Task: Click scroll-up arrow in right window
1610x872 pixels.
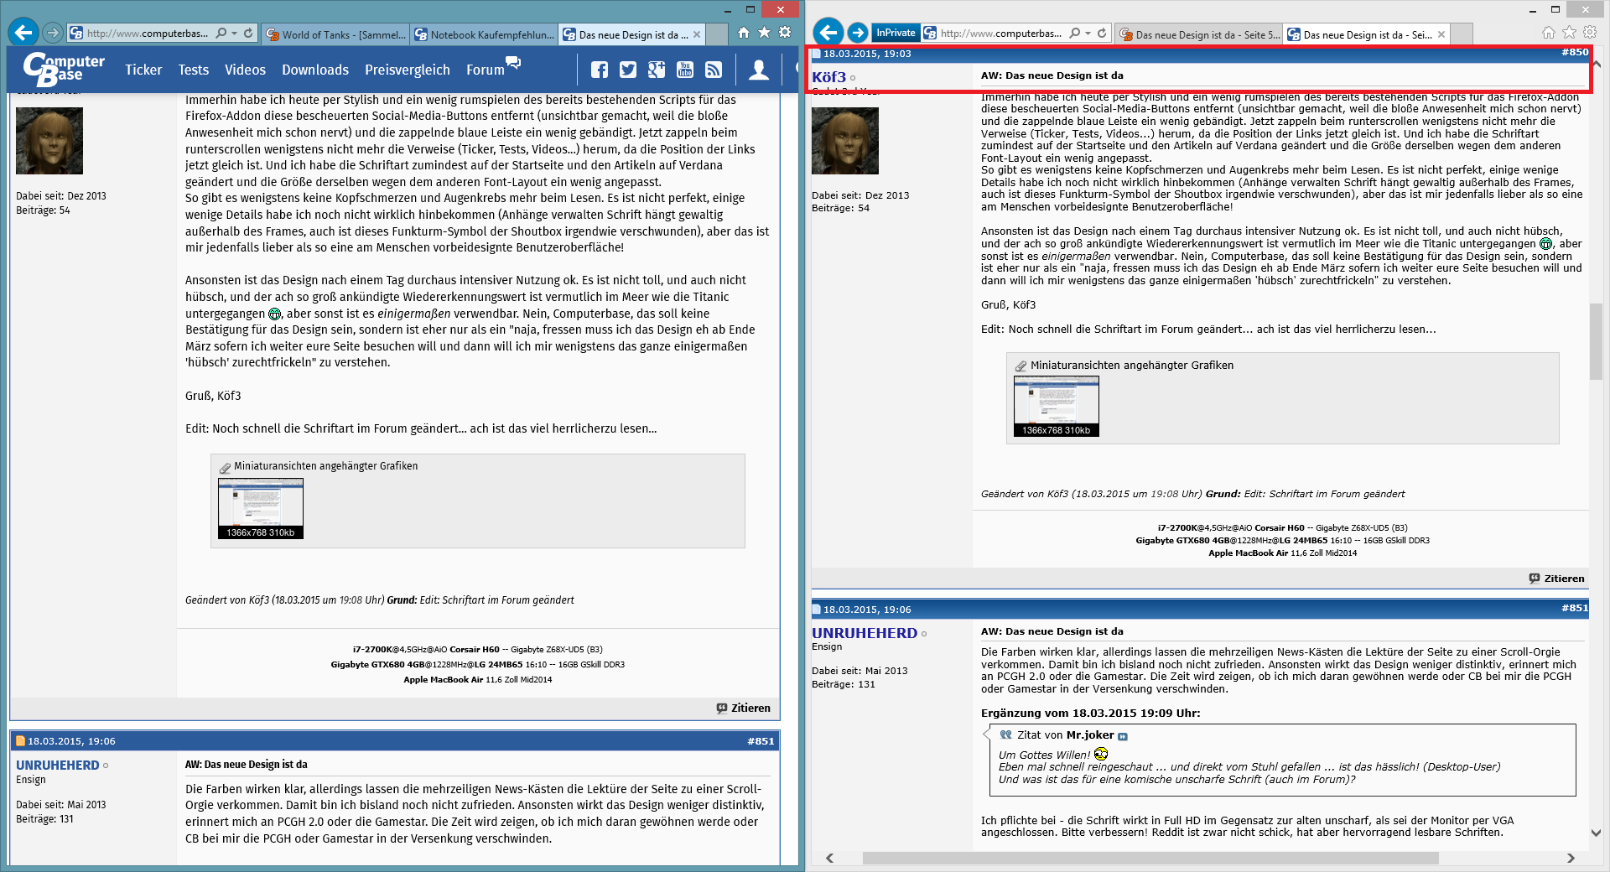Action: click(1596, 65)
